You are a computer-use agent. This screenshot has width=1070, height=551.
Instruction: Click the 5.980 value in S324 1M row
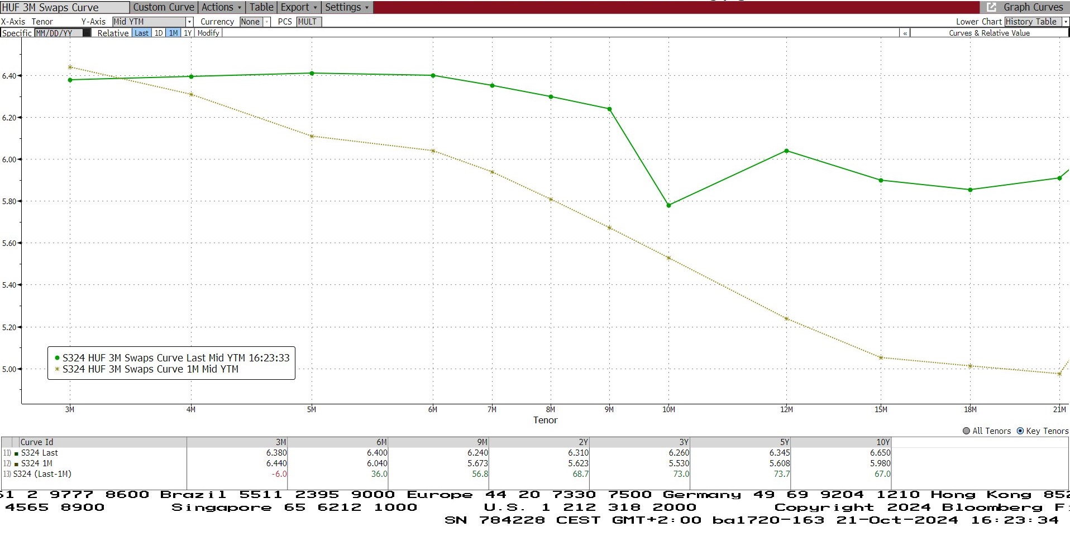880,463
